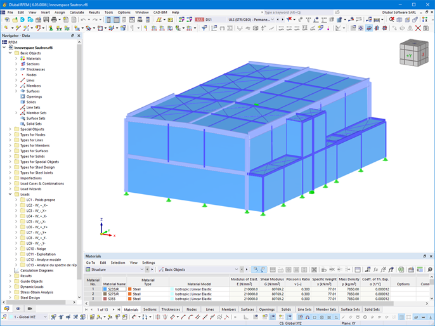The width and height of the screenshot is (435, 326).
Task: Toggle the second selection sync button in Materials toolbar
Action: pos(263,270)
